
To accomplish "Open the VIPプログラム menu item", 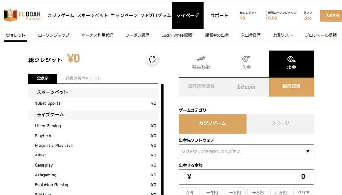I will [154, 15].
